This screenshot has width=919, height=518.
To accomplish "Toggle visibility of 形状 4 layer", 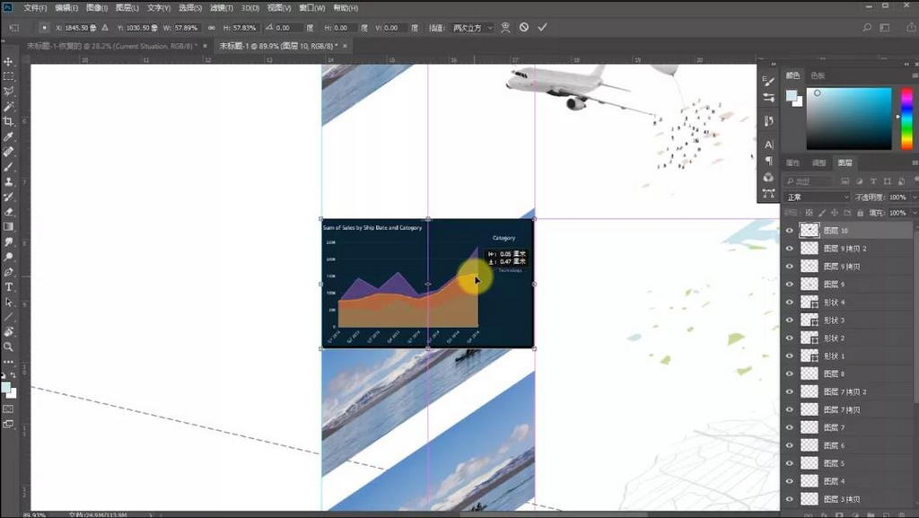I will (x=789, y=303).
